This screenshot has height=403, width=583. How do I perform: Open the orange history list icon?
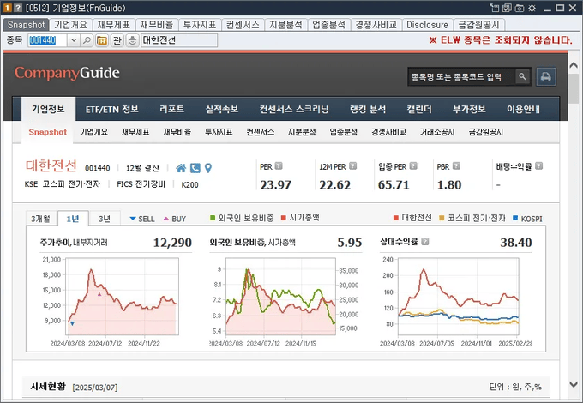tap(102, 40)
